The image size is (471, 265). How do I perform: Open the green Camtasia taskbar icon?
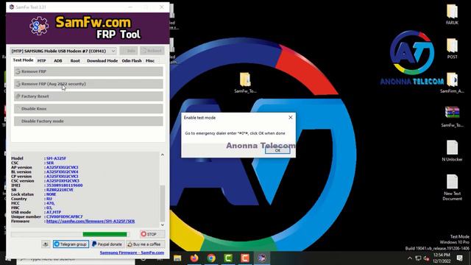(x=228, y=258)
